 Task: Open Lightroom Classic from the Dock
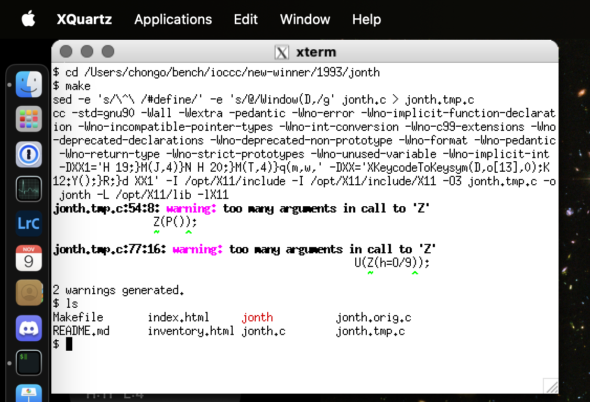coord(29,224)
